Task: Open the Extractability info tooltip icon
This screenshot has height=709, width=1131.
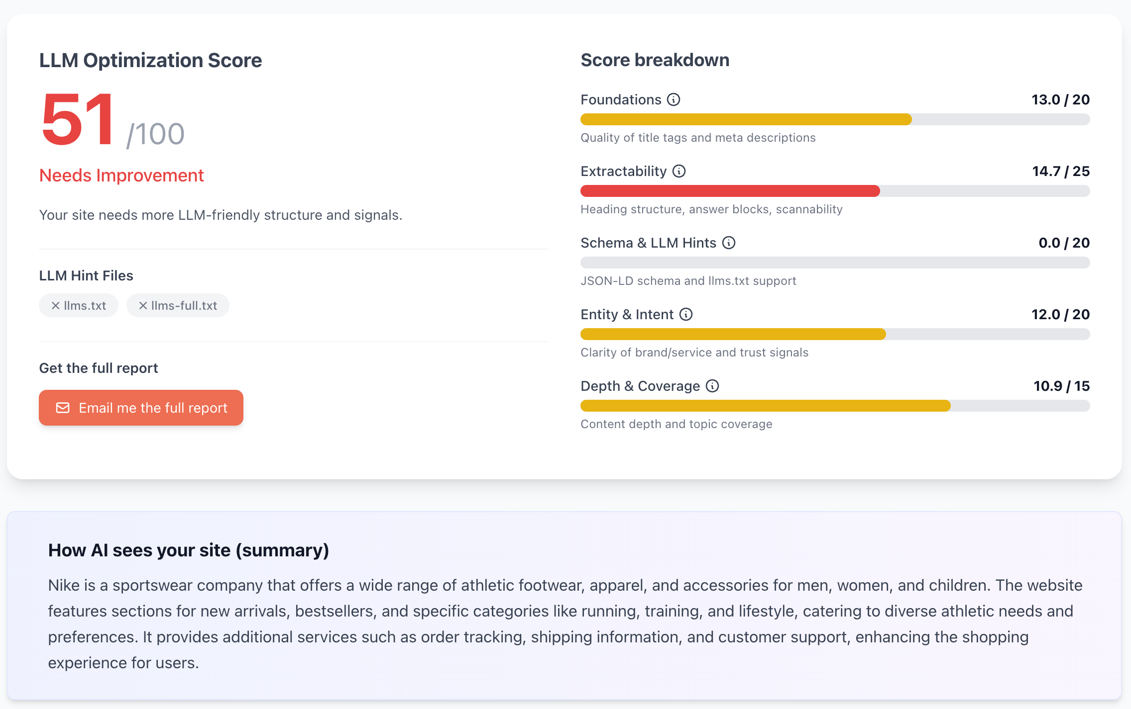Action: [678, 171]
